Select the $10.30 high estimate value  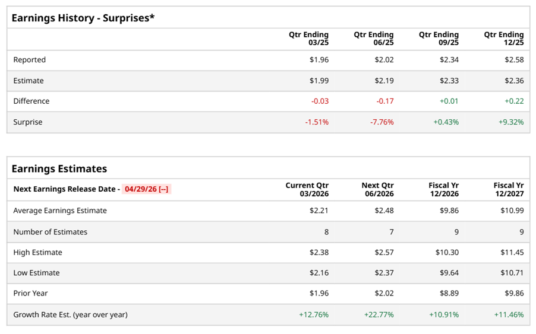pyautogui.click(x=447, y=253)
